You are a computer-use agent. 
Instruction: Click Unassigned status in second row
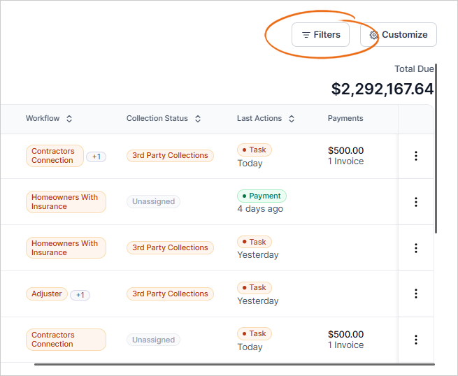[153, 201]
